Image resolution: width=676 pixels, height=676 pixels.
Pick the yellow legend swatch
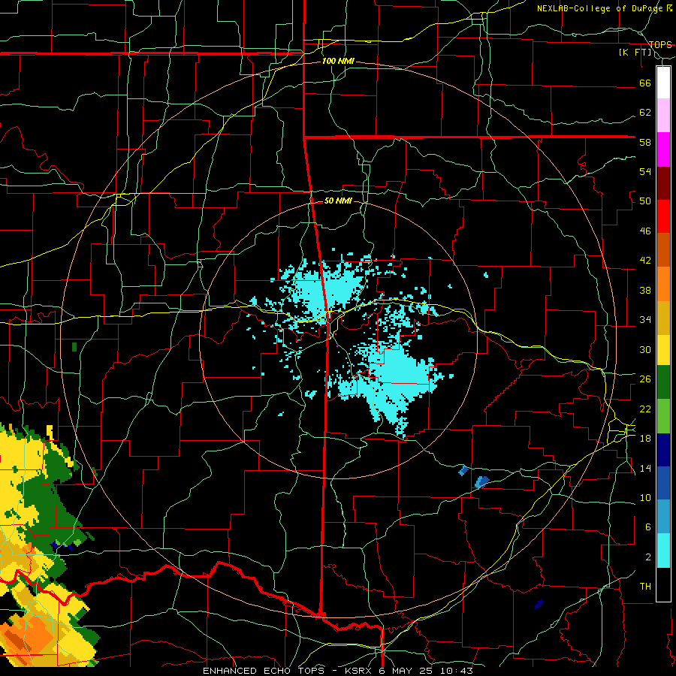(x=663, y=350)
